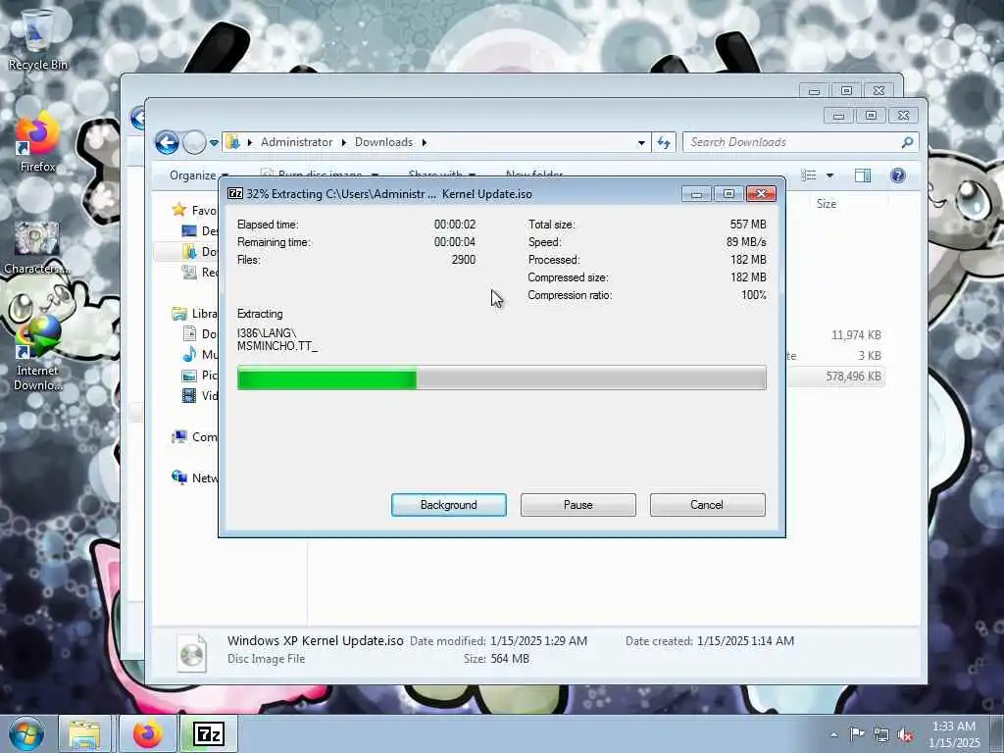This screenshot has height=753, width=1004.
Task: Click the extraction progress bar
Action: [501, 377]
